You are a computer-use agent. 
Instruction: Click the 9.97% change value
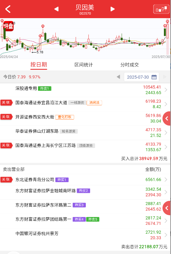[34, 77]
